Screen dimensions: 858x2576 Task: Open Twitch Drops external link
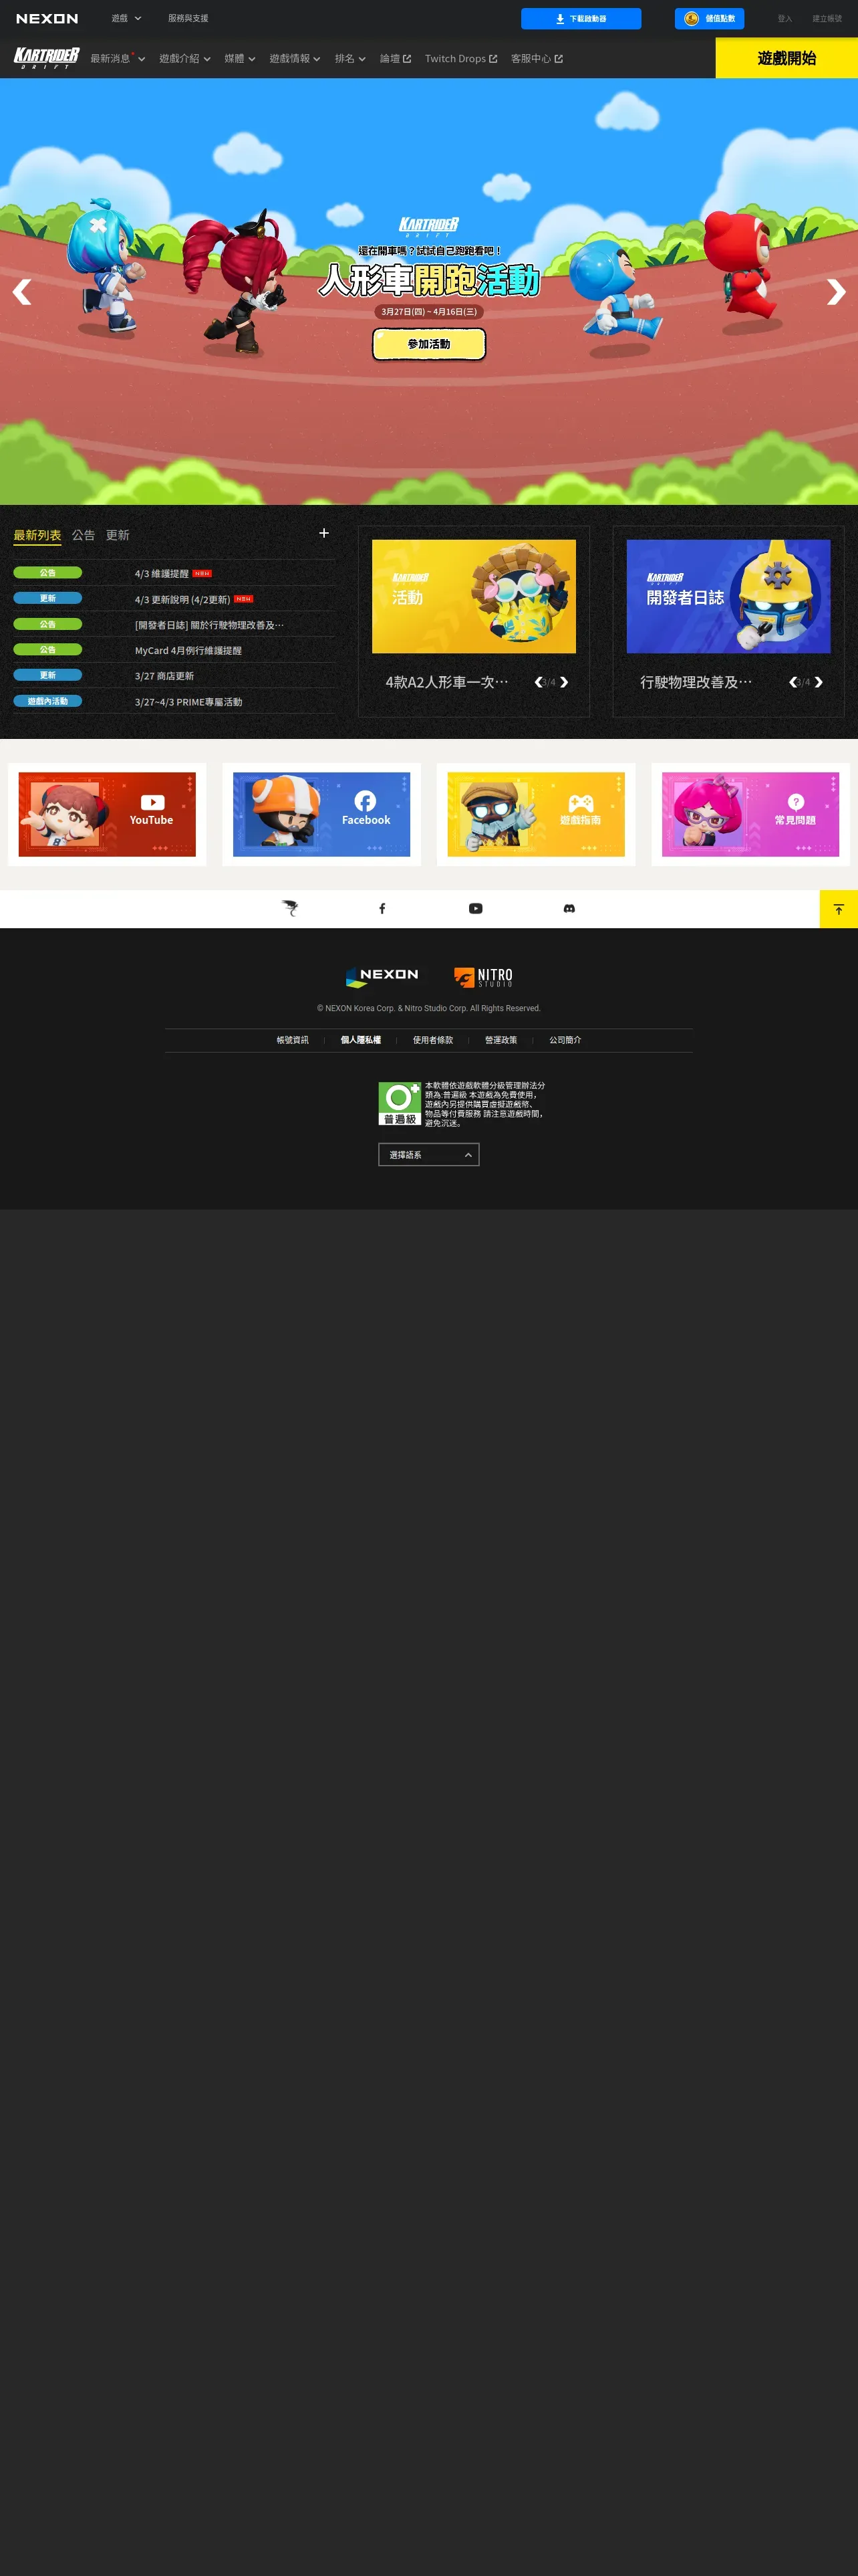(460, 59)
